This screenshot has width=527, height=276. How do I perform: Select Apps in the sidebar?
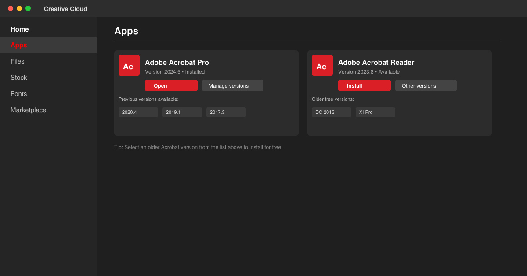click(48, 45)
